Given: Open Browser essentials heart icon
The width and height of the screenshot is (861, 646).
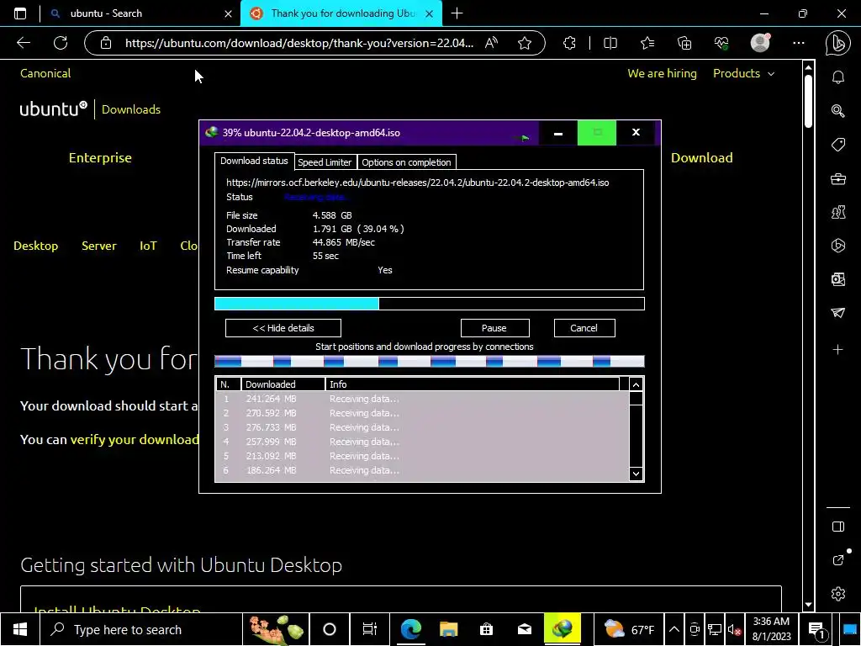Looking at the screenshot, I should tap(721, 43).
